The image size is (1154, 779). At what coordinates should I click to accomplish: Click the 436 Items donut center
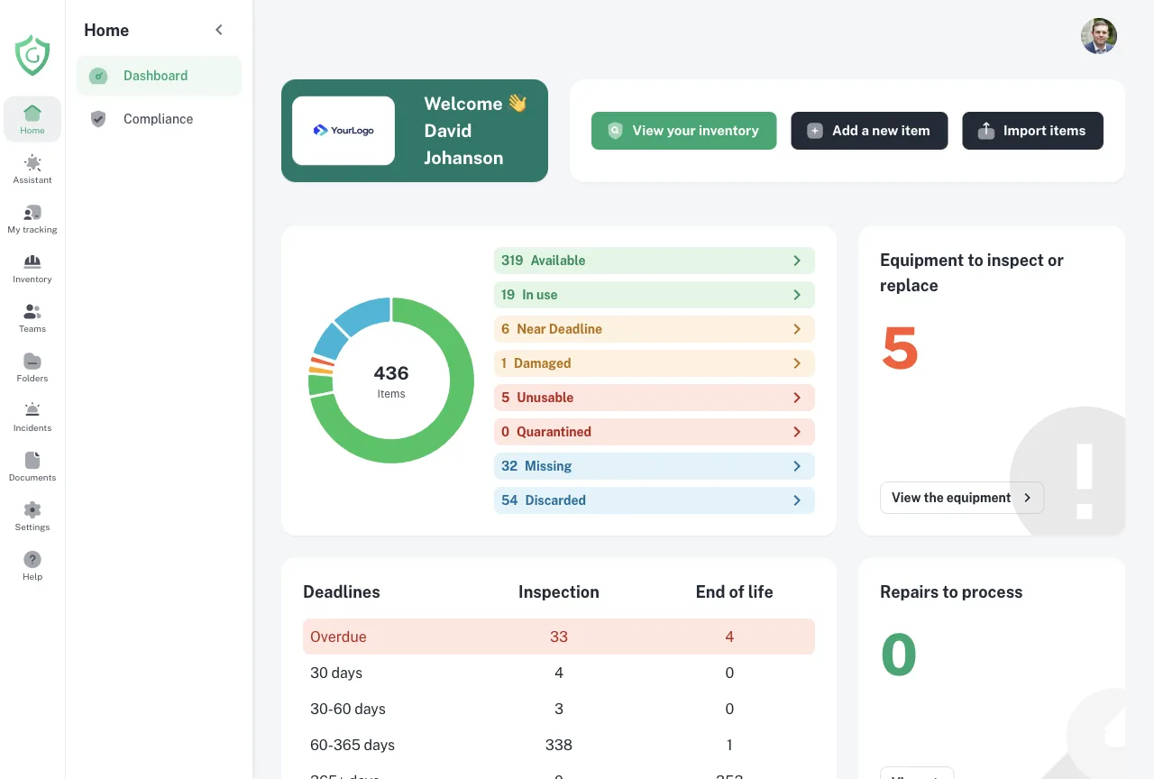(x=391, y=380)
